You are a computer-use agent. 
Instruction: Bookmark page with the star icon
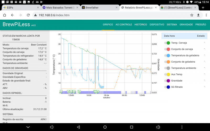click(x=192, y=15)
